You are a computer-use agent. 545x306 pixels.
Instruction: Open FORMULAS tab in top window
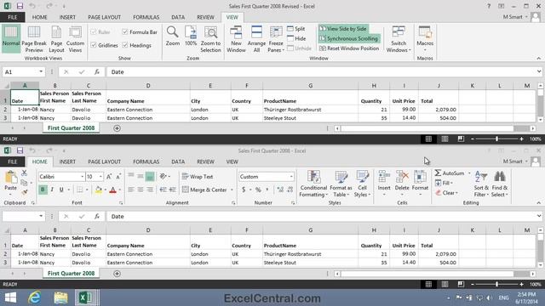[146, 17]
